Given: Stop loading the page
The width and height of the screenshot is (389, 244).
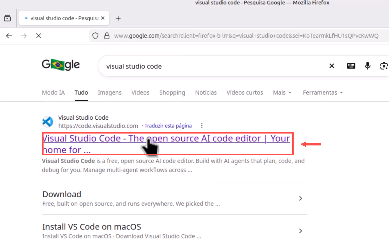Looking at the screenshot, I should pyautogui.click(x=39, y=36).
